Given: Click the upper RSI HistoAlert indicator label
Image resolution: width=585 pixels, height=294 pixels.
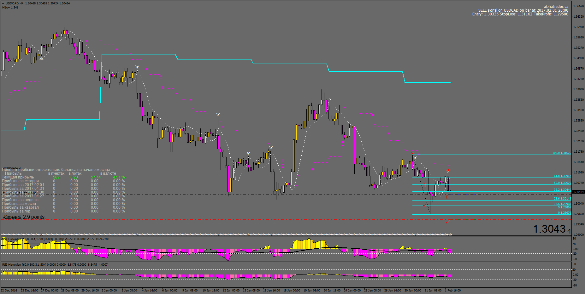Looking at the screenshot, I should [x=56, y=239].
